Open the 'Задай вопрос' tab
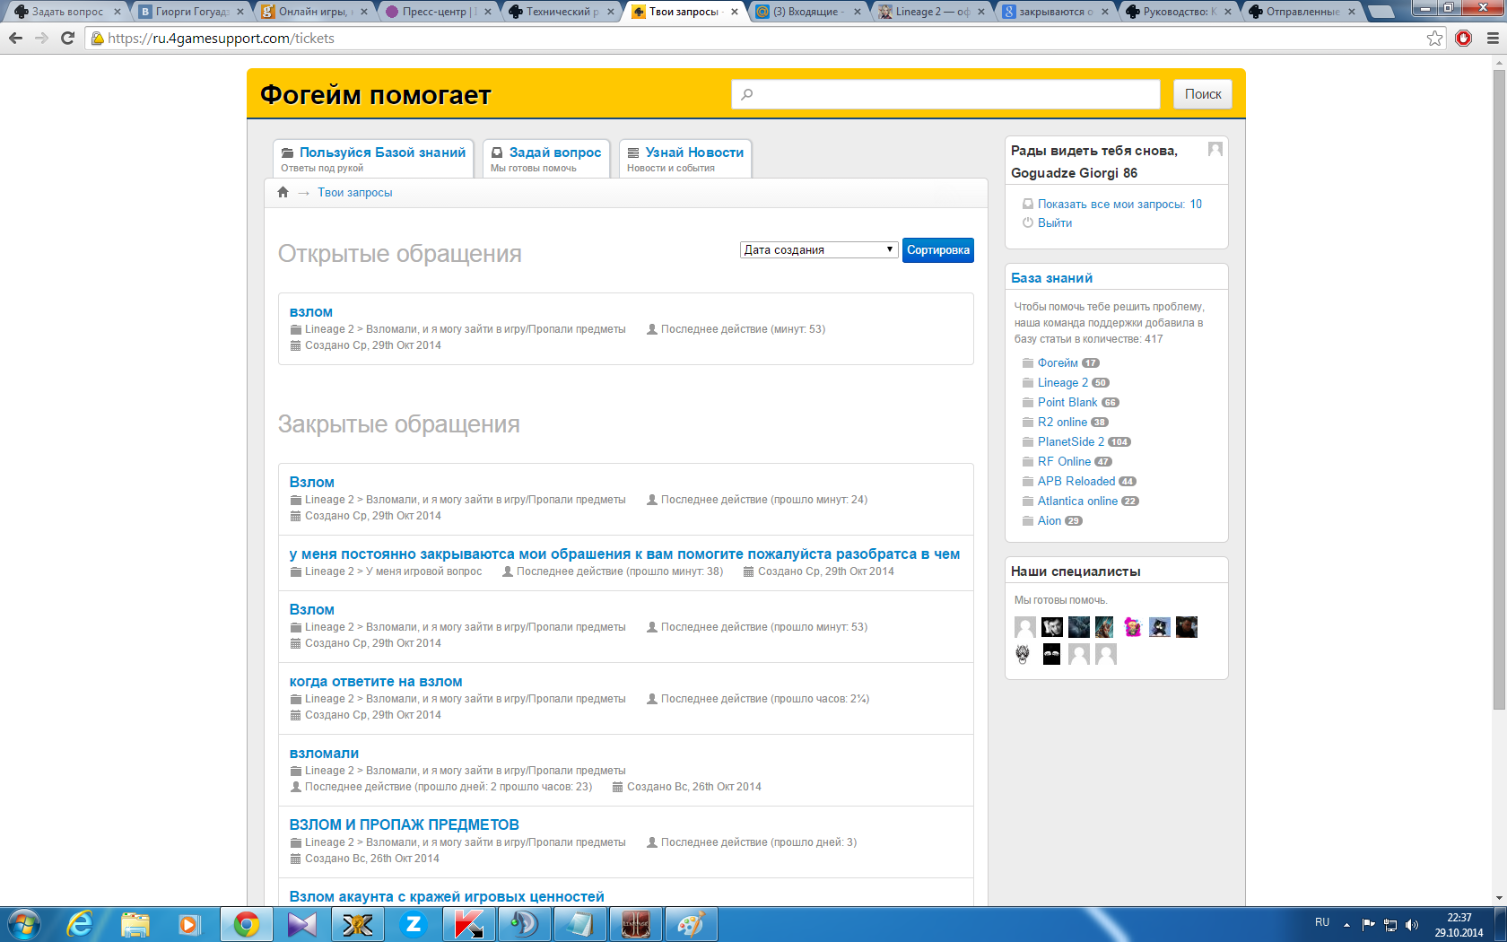Screen dimensions: 1507x942 pos(546,159)
